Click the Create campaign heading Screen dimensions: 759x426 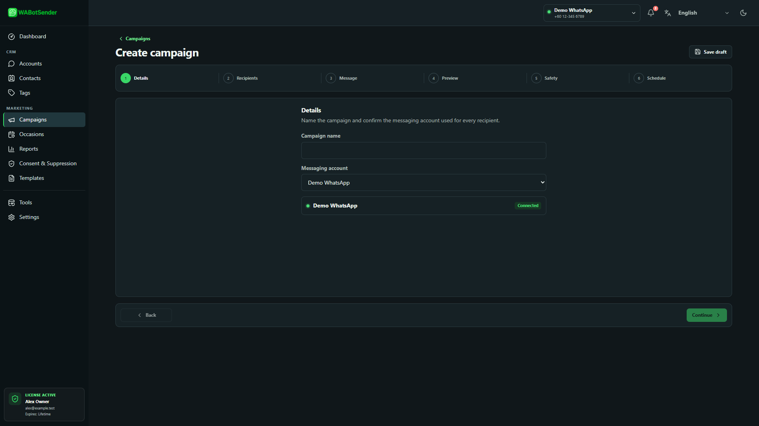pos(157,53)
